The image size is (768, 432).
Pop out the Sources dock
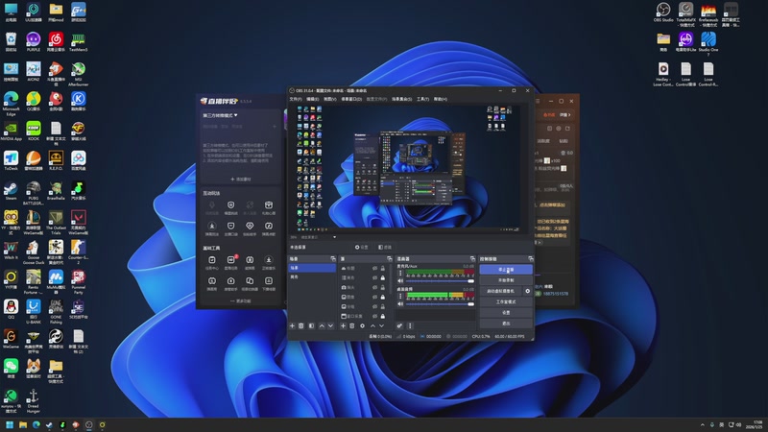pos(390,258)
